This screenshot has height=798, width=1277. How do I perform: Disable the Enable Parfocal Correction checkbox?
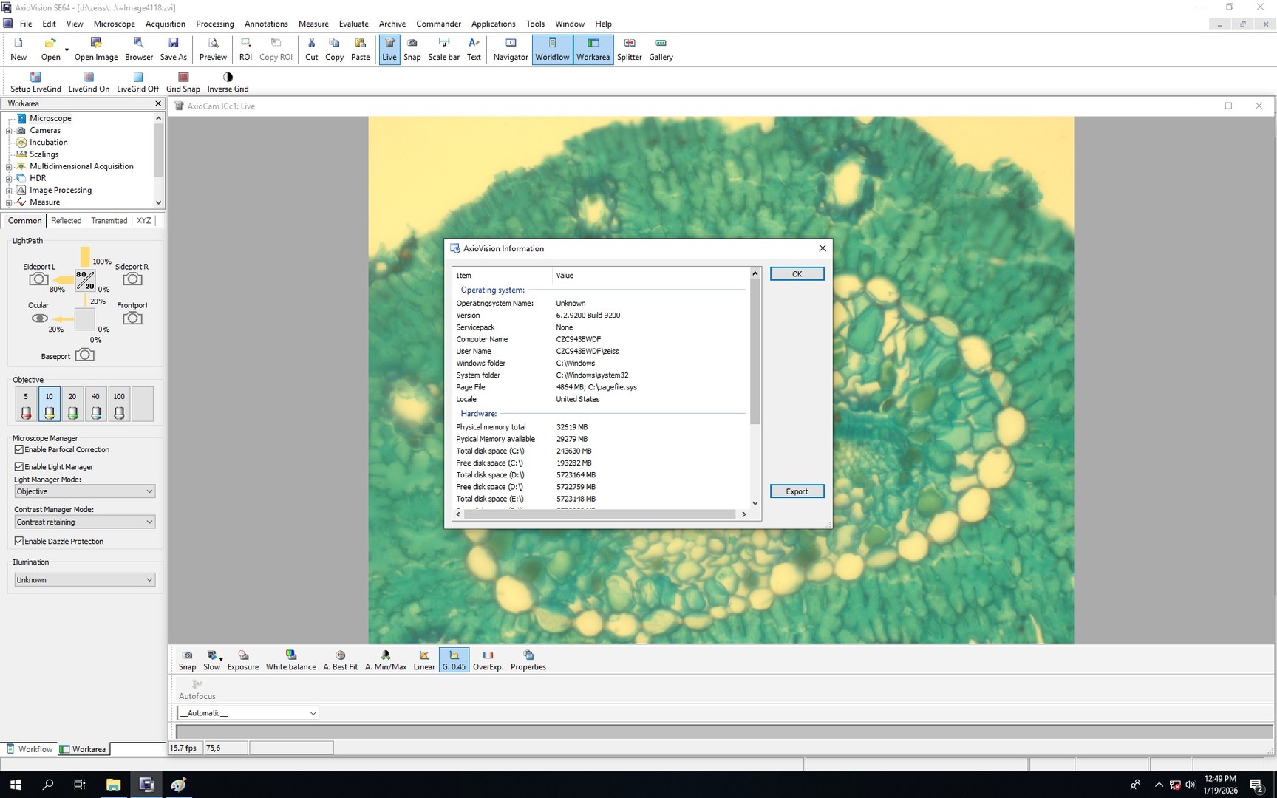[x=18, y=449]
